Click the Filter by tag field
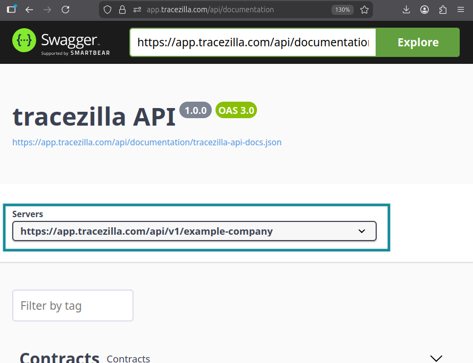Image resolution: width=473 pixels, height=363 pixels. tap(73, 306)
